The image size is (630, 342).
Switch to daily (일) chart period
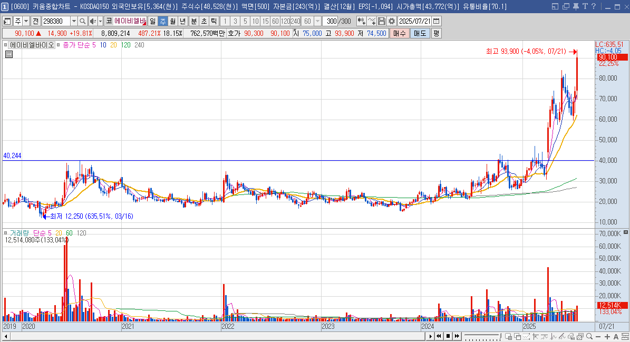point(153,21)
